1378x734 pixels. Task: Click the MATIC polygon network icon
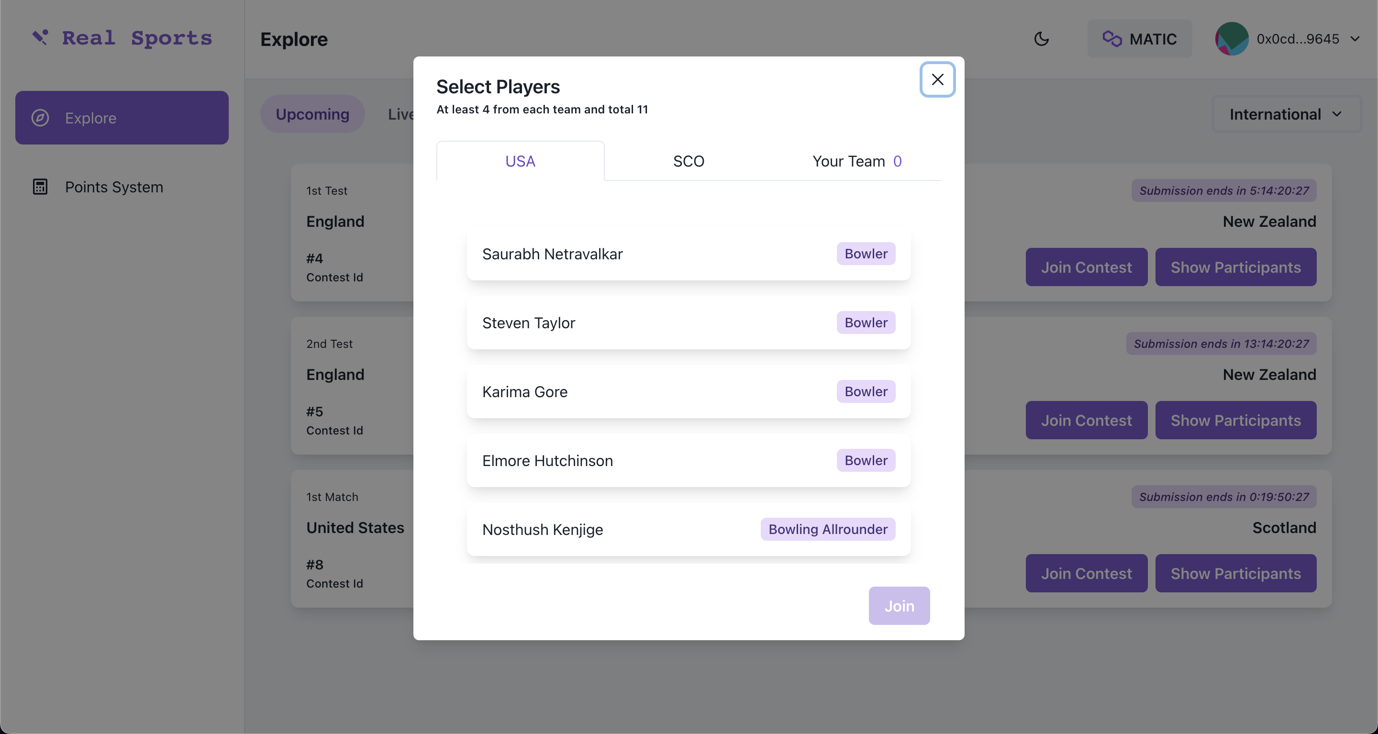pyautogui.click(x=1111, y=39)
